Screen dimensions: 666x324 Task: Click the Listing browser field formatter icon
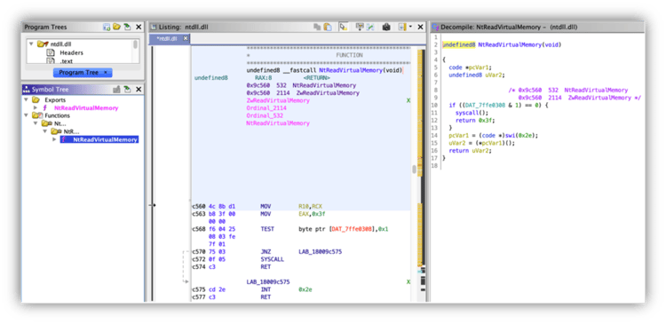point(360,28)
